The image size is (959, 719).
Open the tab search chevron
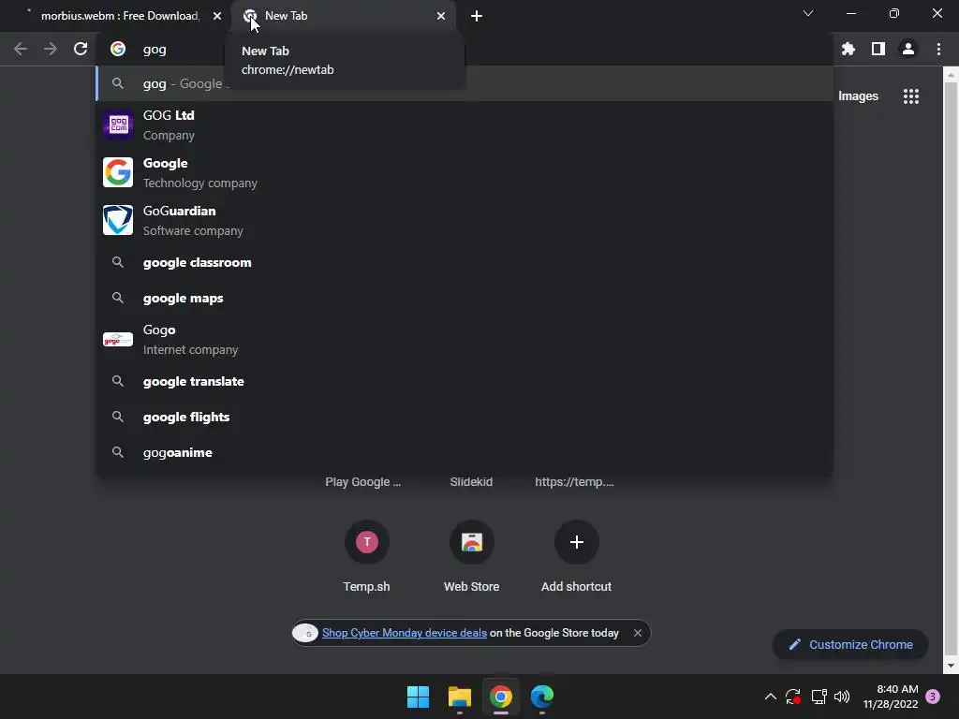click(808, 13)
